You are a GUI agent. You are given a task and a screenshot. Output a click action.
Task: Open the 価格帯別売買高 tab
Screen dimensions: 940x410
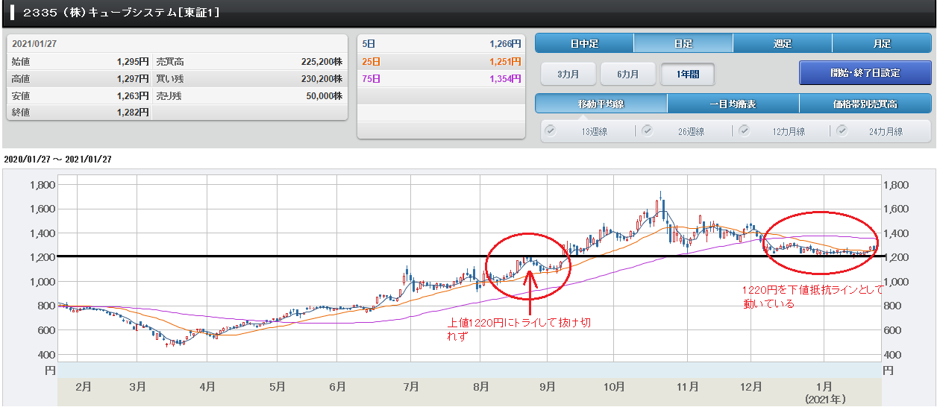865,104
